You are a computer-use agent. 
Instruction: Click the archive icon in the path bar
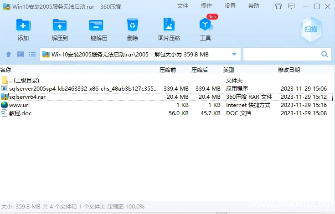pos(46,54)
